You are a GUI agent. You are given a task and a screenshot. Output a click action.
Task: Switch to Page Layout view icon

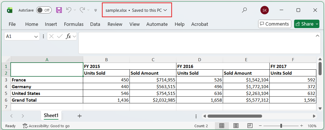click(236, 126)
